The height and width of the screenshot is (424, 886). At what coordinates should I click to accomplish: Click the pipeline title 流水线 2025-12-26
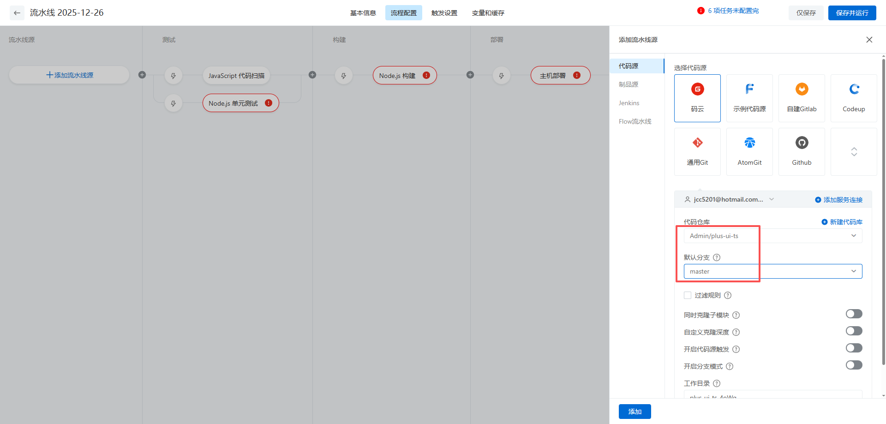click(67, 12)
